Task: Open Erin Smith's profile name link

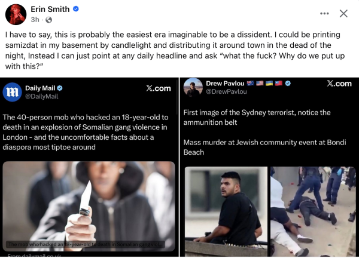Action: 50,9
